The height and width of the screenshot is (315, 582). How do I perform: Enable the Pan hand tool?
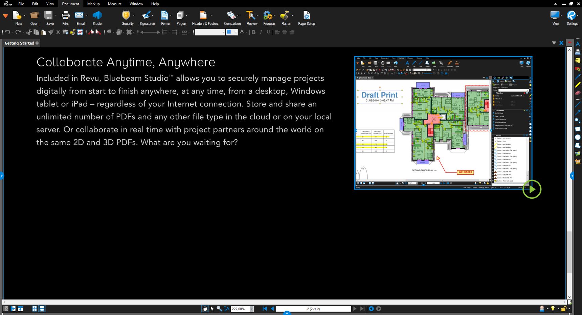(x=205, y=309)
